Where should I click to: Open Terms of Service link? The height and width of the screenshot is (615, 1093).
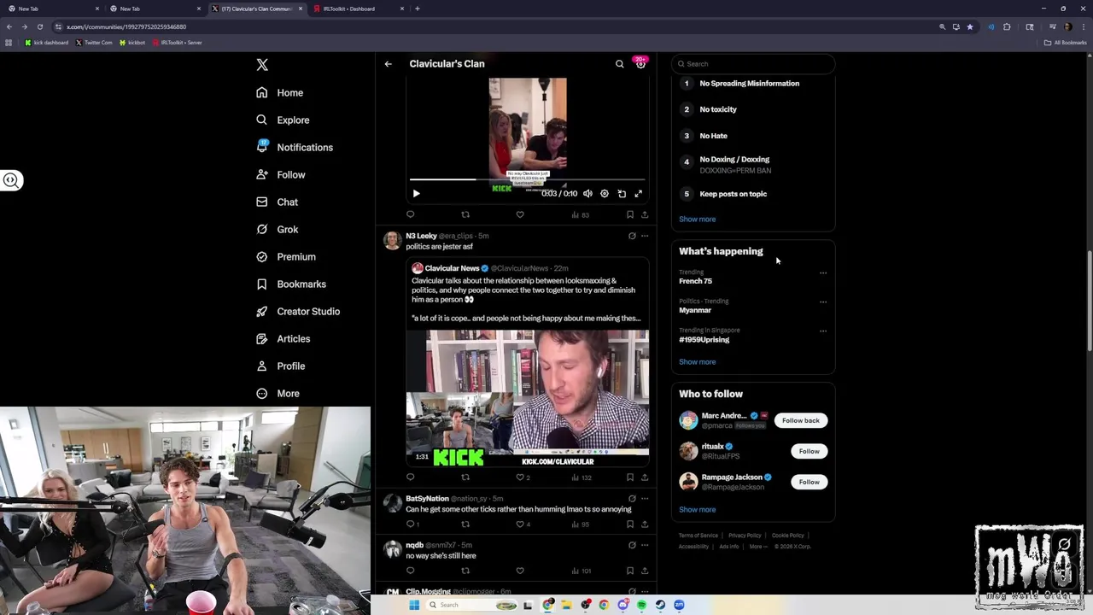[x=698, y=536]
